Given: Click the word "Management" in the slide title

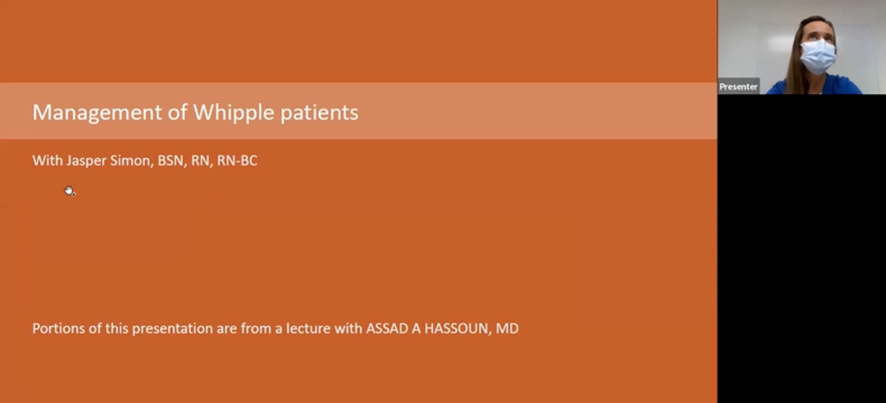Looking at the screenshot, I should coord(98,112).
